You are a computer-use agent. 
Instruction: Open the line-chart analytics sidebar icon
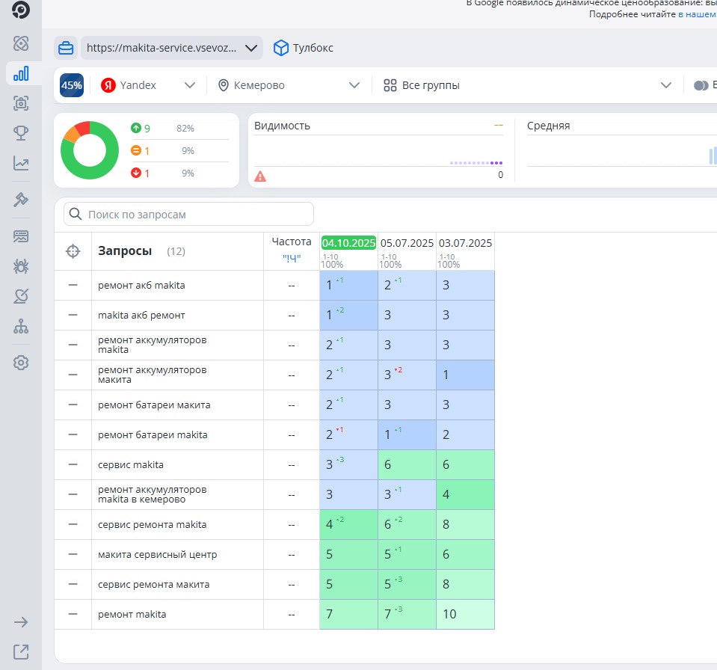click(x=21, y=163)
